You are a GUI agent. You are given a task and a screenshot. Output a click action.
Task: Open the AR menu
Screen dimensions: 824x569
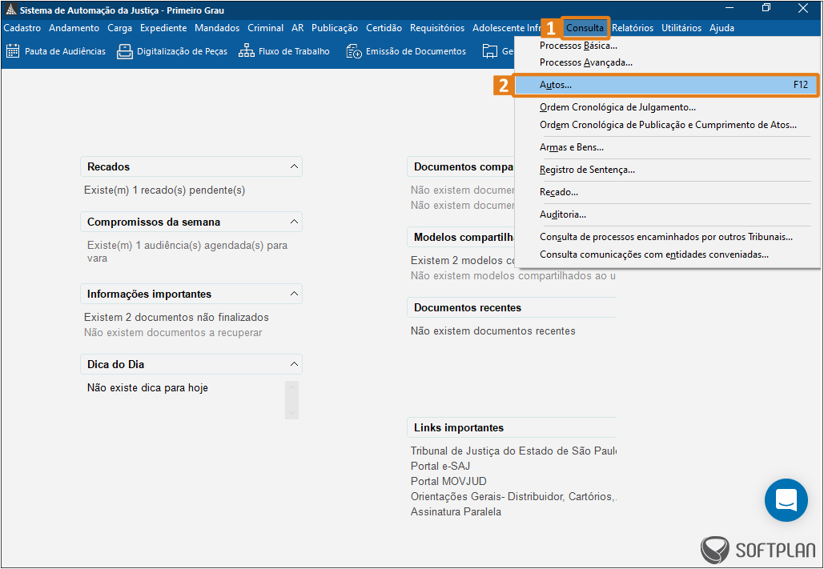(297, 28)
